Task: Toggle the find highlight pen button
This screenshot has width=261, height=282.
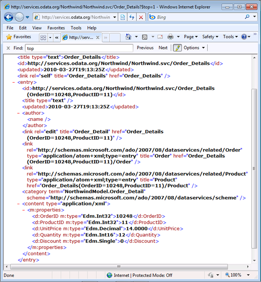Action: (177, 48)
